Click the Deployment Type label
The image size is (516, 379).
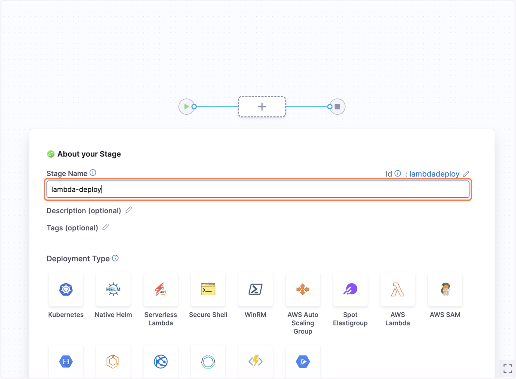coord(78,259)
